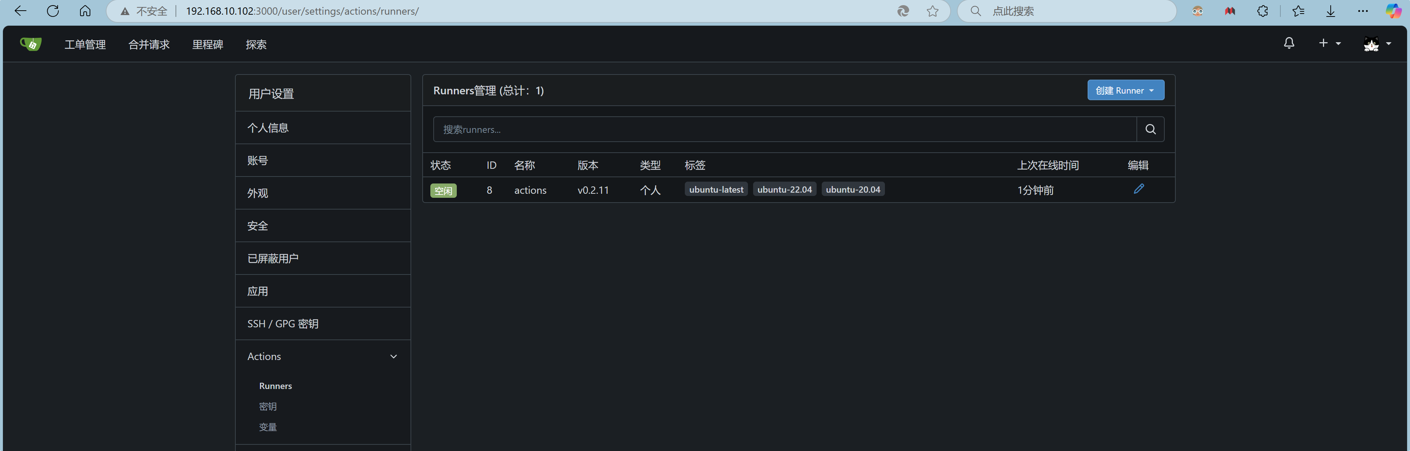Go to SSH / GPG 密钥 settings
Image resolution: width=1410 pixels, height=451 pixels.
tap(283, 323)
